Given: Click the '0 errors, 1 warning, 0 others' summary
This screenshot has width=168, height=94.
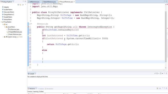Looking at the screenshot, I should [36, 92].
